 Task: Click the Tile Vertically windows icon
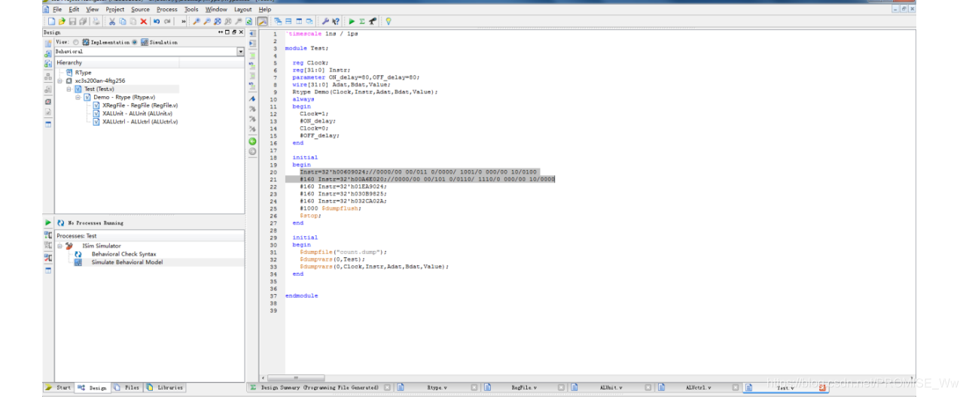click(x=299, y=21)
